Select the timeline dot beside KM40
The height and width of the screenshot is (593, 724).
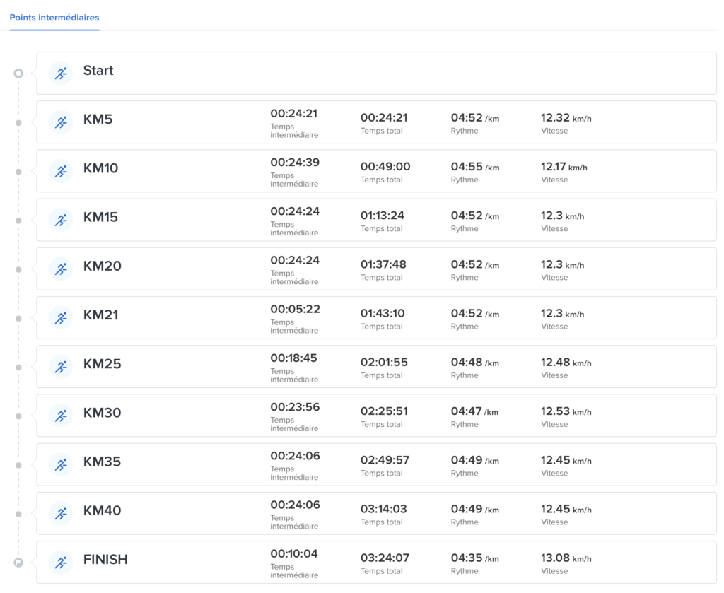(x=18, y=514)
